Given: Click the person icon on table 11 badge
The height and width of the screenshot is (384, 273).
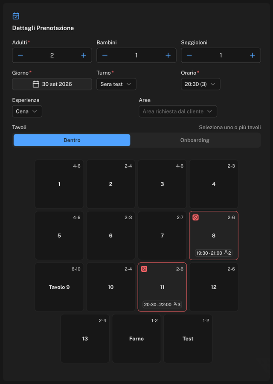Looking at the screenshot, I should (175, 304).
